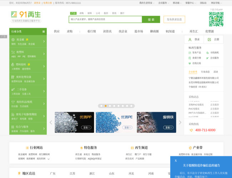Screen dimensions: 232x178
Task: Click the 废纺织品/废纸 shirt icon
Action: [13, 102]
